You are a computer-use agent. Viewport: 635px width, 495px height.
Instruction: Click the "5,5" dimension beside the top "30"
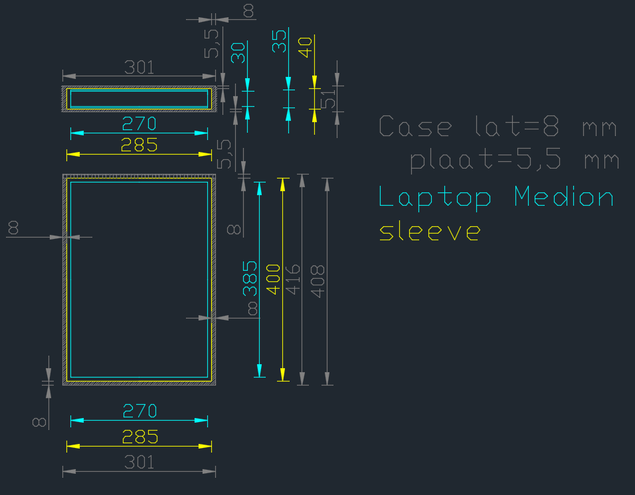211,44
